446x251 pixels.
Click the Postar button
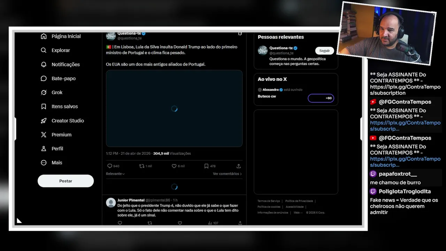tap(66, 181)
